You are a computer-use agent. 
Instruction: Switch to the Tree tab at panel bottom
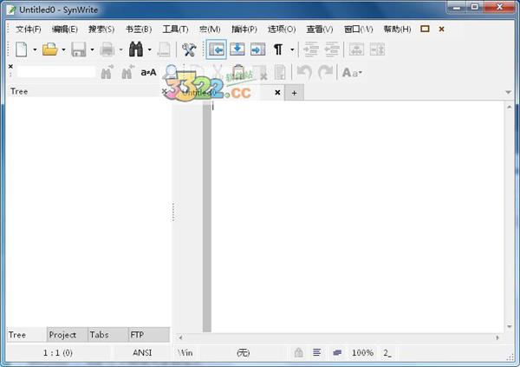coord(27,335)
